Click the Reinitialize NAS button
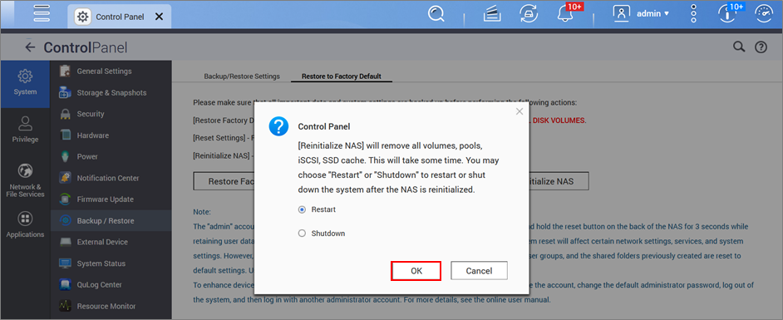This screenshot has width=783, height=320. 559,181
